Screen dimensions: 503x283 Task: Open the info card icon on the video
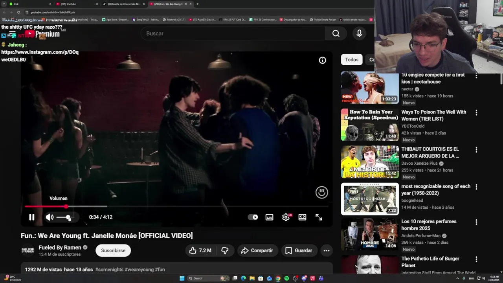pyautogui.click(x=322, y=60)
